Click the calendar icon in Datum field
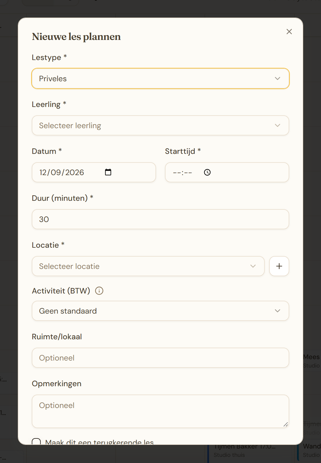Screen dimensions: 321x463 pos(108,172)
